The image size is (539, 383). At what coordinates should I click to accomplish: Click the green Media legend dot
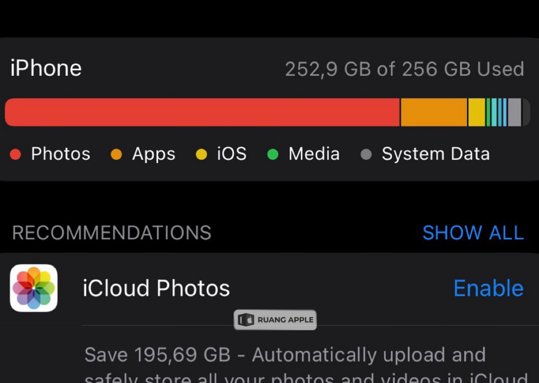coord(273,154)
